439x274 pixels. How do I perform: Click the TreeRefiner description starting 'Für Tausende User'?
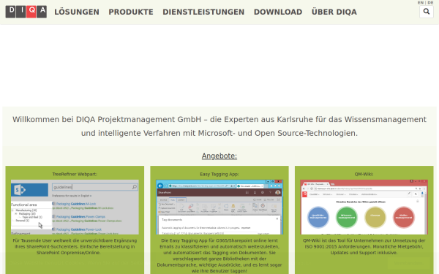(x=75, y=246)
